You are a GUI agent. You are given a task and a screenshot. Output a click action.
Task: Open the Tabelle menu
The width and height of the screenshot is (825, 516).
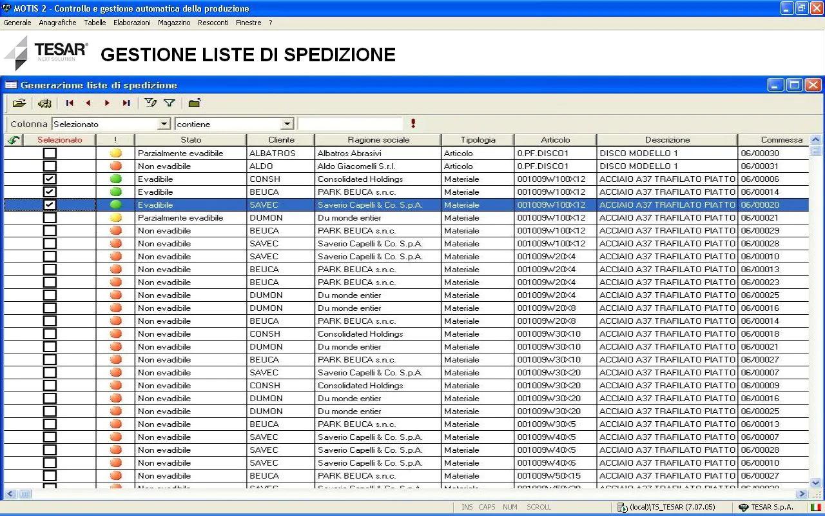[x=95, y=23]
